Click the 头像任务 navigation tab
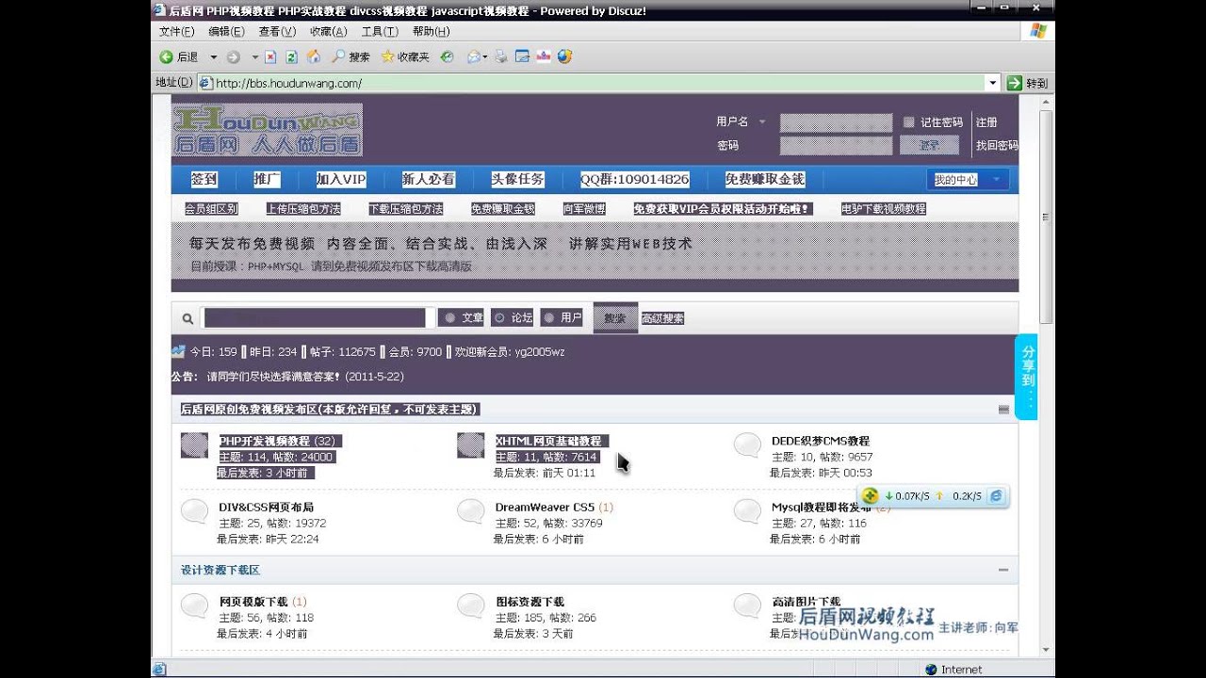Image resolution: width=1206 pixels, height=678 pixels. pos(517,179)
